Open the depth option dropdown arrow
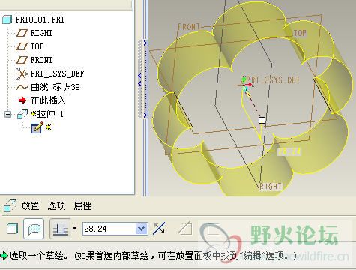 [74, 228]
